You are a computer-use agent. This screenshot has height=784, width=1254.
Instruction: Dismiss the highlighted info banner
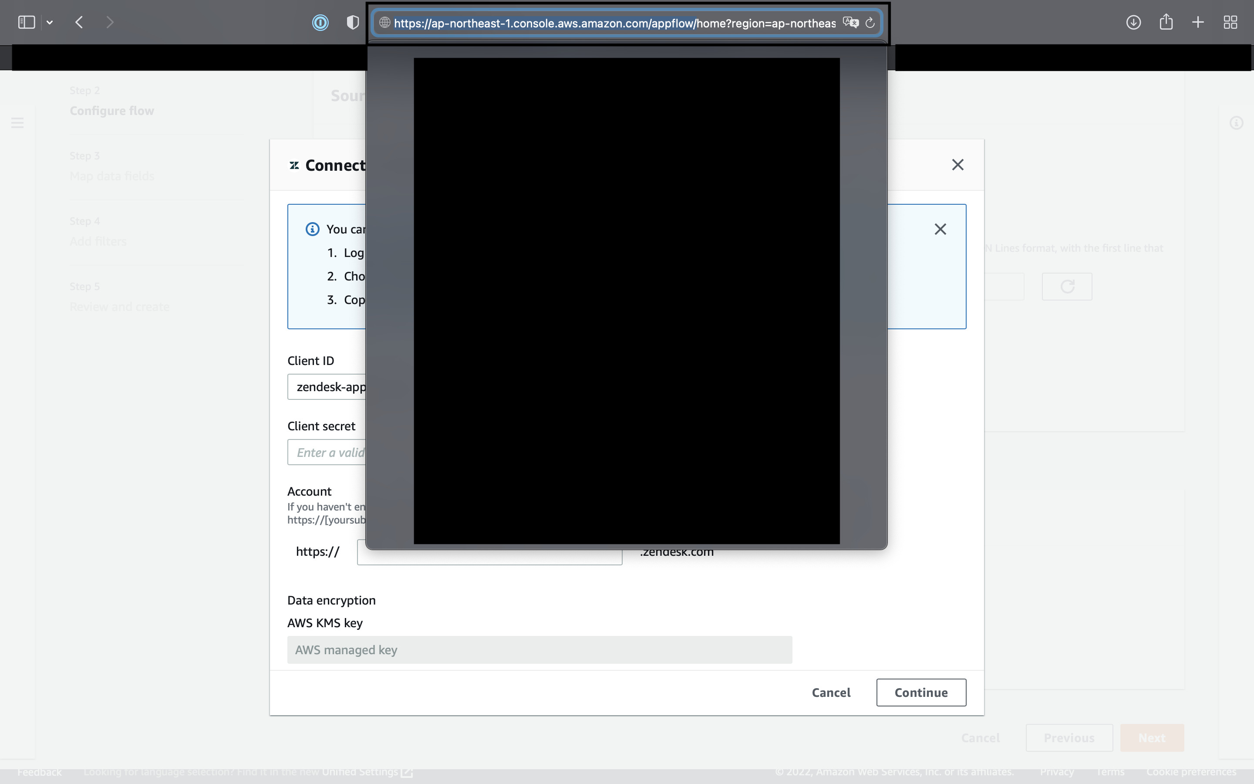point(940,229)
